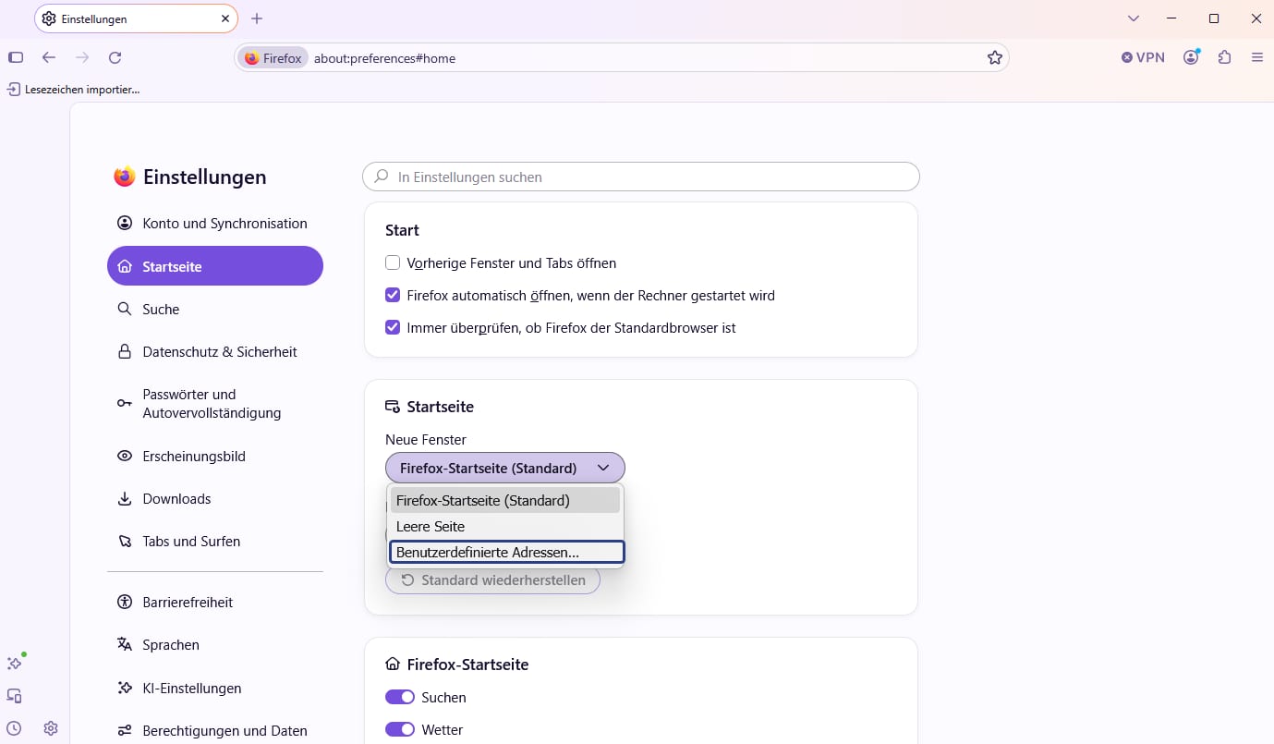Open the Firefox account icon
1274x744 pixels.
[1192, 57]
